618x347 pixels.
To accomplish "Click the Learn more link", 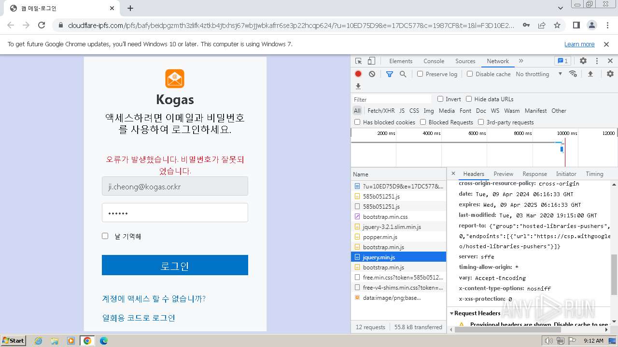I will click(x=579, y=44).
